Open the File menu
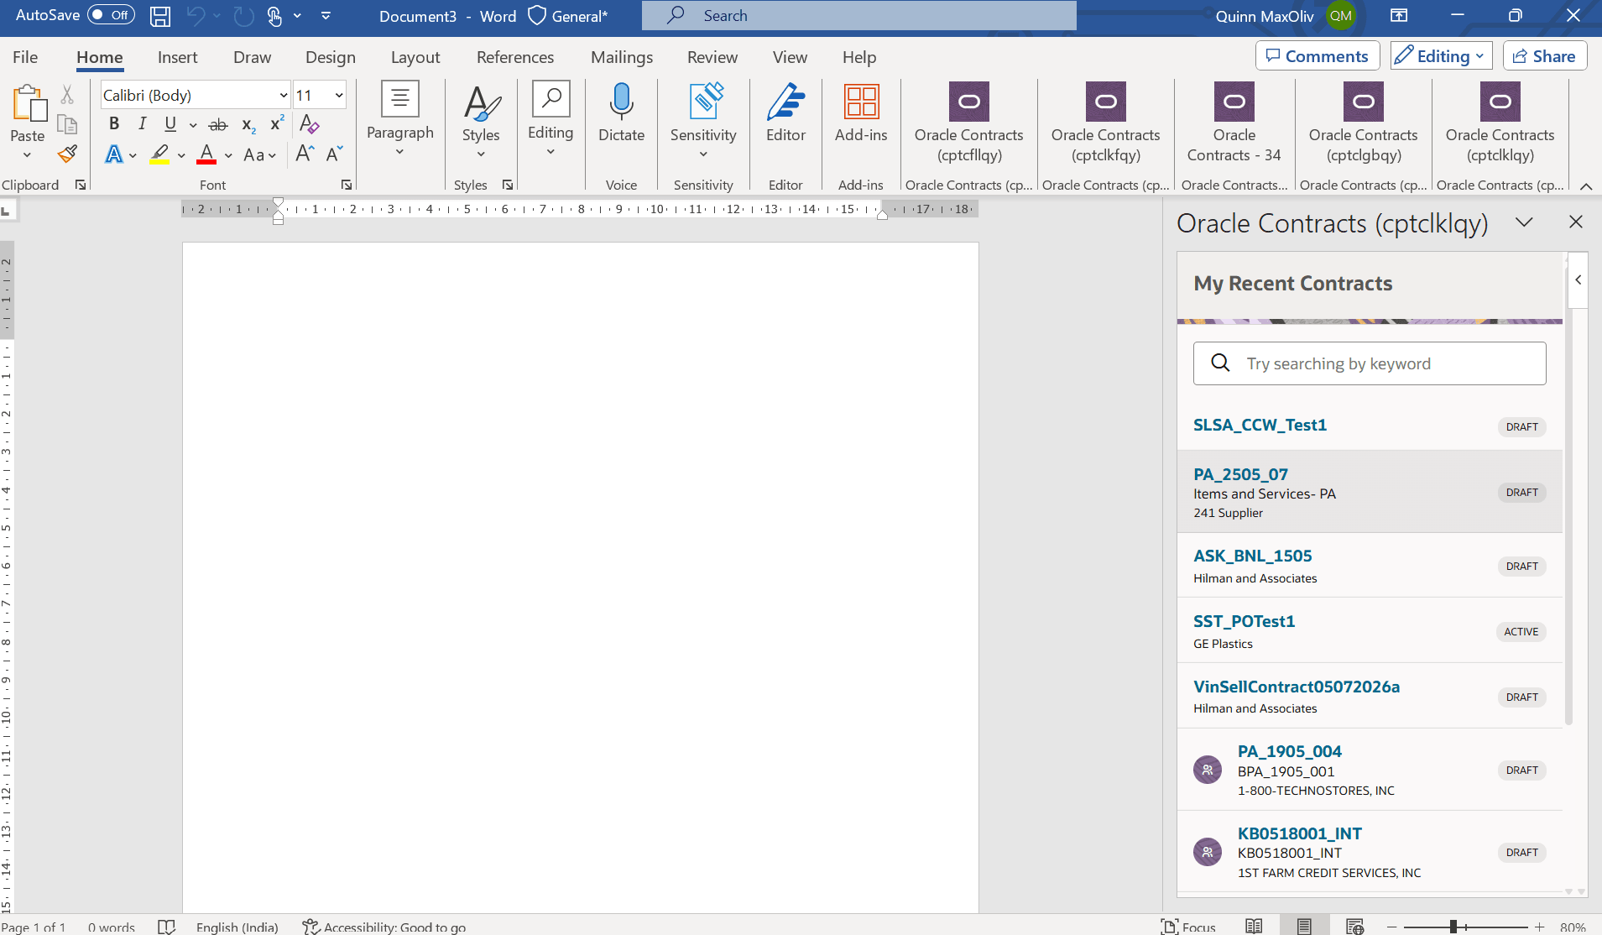Screen dimensions: 1602x935 click(25, 57)
